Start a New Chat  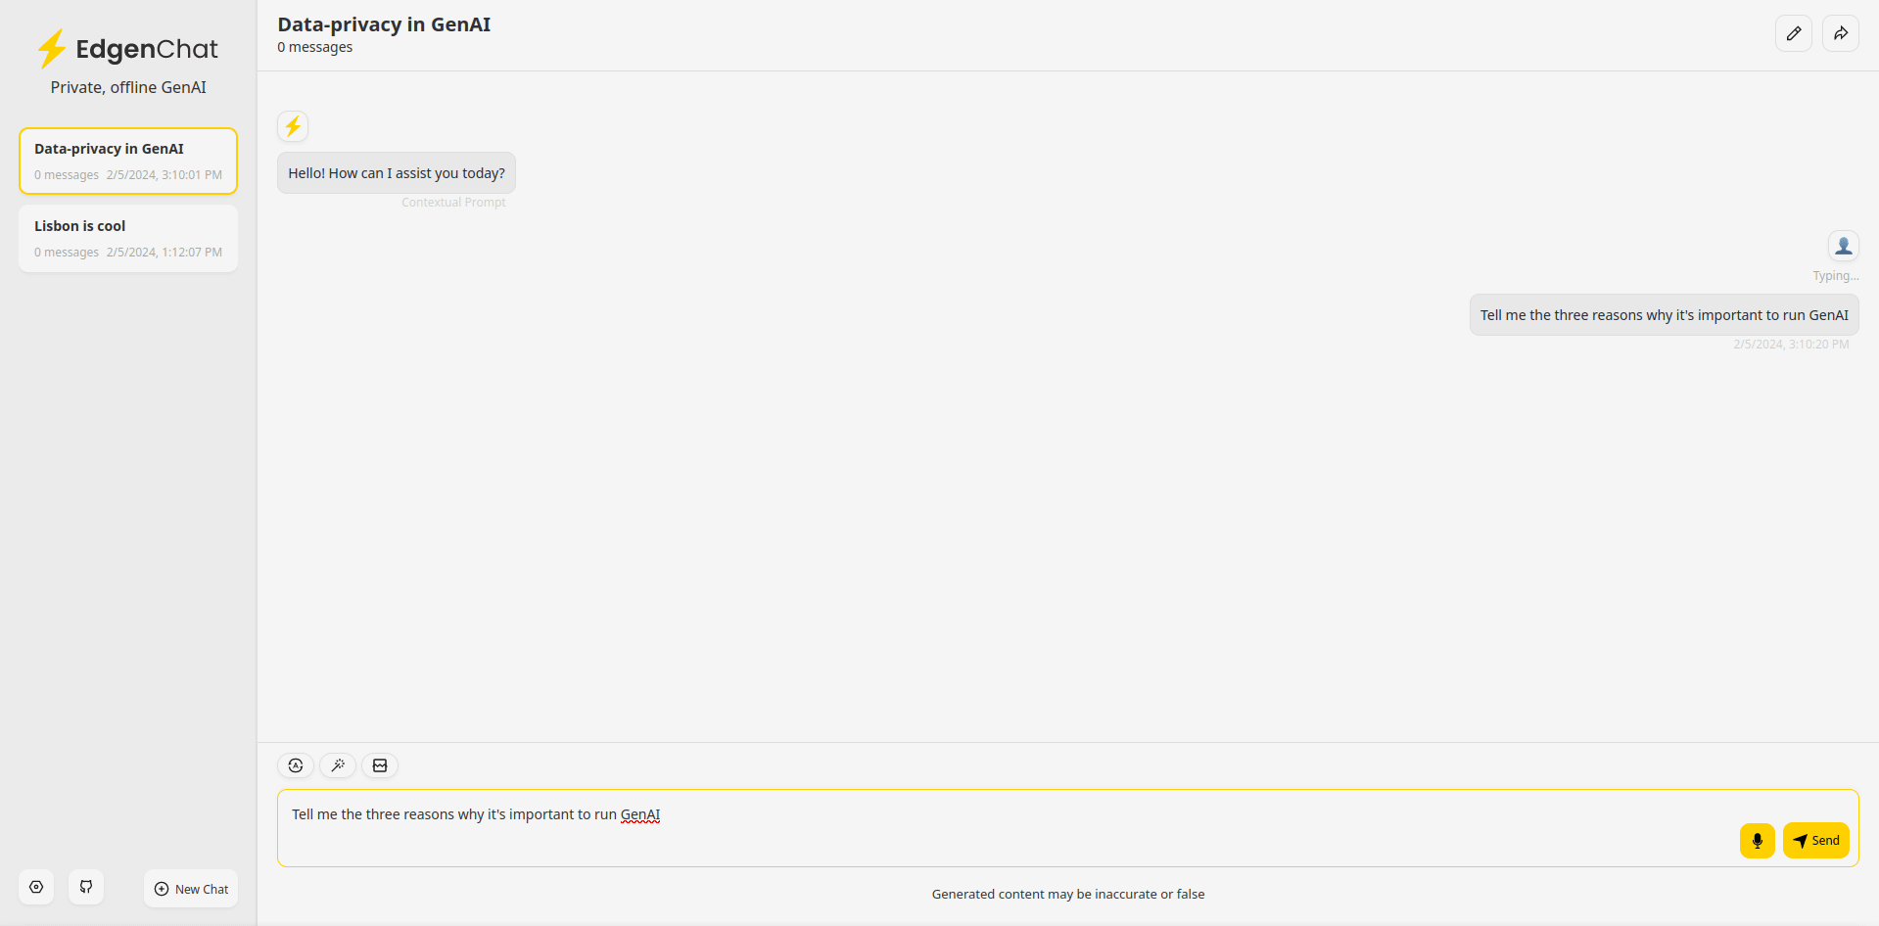pos(191,889)
